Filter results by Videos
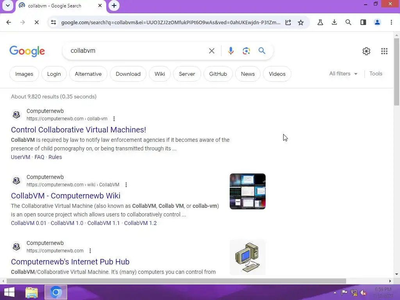 (x=277, y=74)
